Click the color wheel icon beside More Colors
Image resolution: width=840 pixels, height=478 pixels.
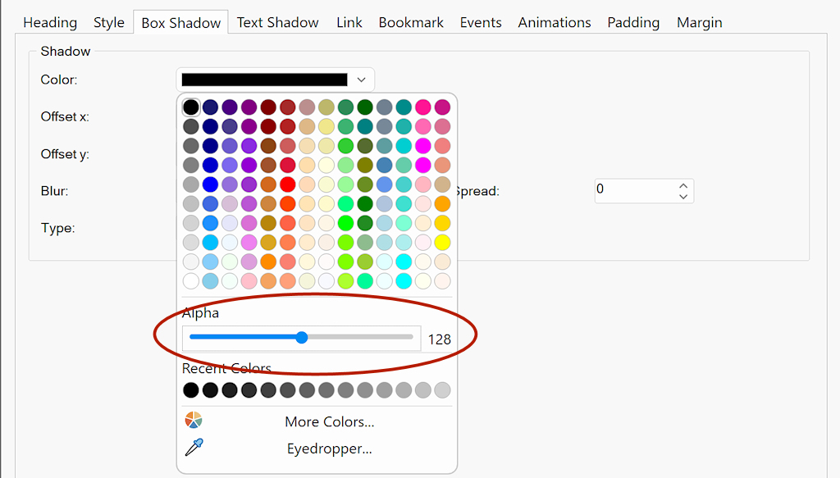[194, 421]
